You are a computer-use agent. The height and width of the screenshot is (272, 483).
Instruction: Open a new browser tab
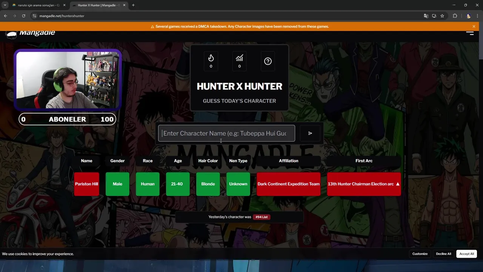coord(133,5)
